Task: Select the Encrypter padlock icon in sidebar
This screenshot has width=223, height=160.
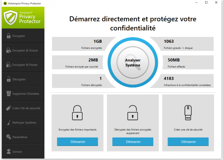Action: [x=8, y=36]
